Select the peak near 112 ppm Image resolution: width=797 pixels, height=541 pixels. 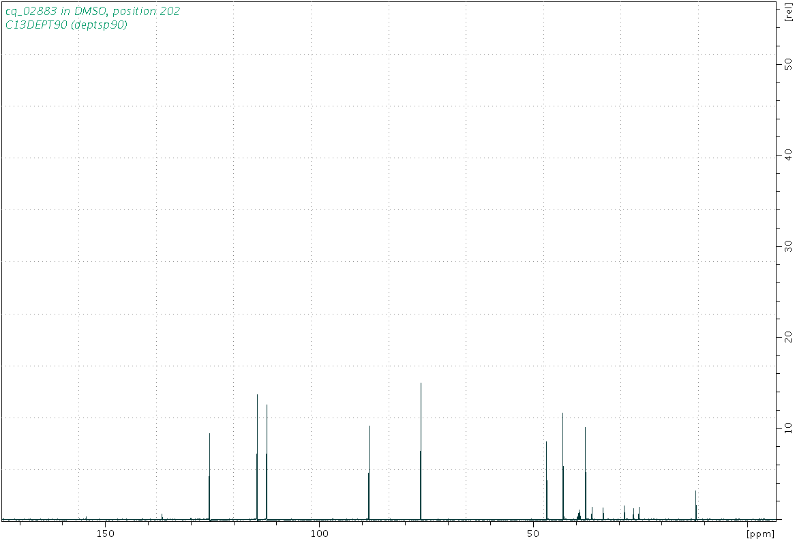(x=267, y=463)
